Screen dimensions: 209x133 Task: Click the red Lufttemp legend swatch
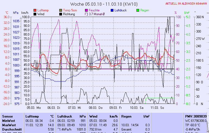(35, 10)
